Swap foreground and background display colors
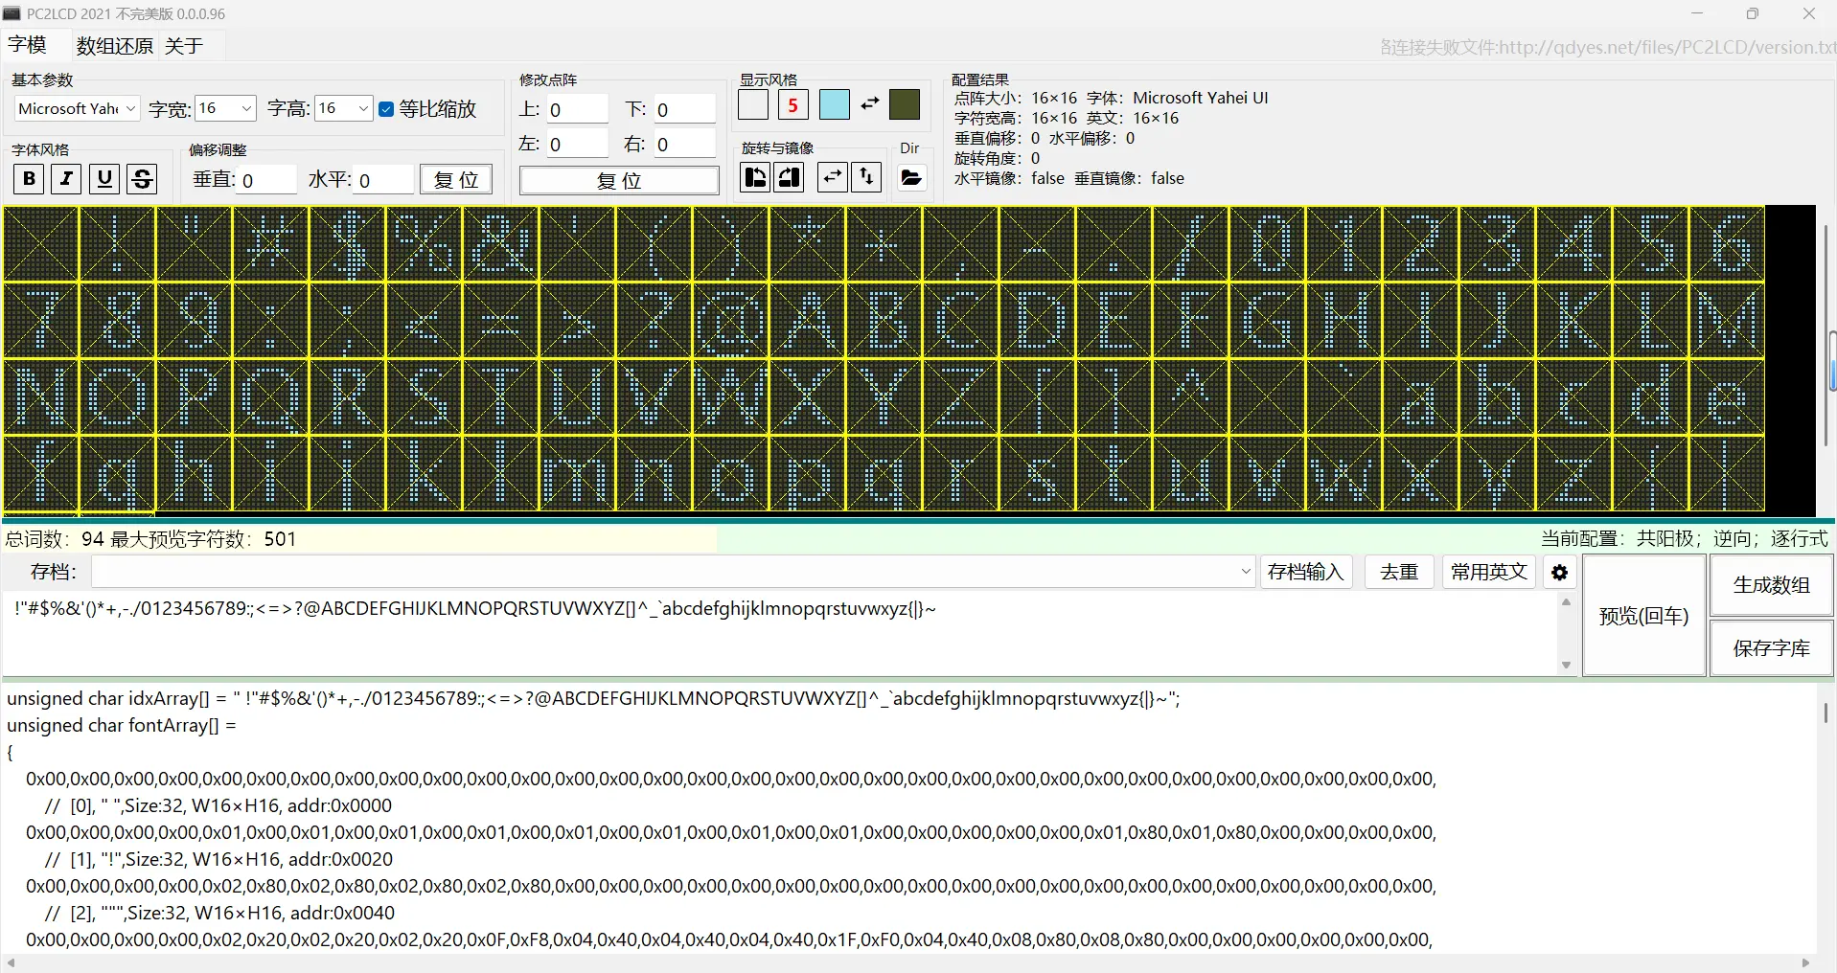Screen dimensions: 1837x973 (x=869, y=103)
